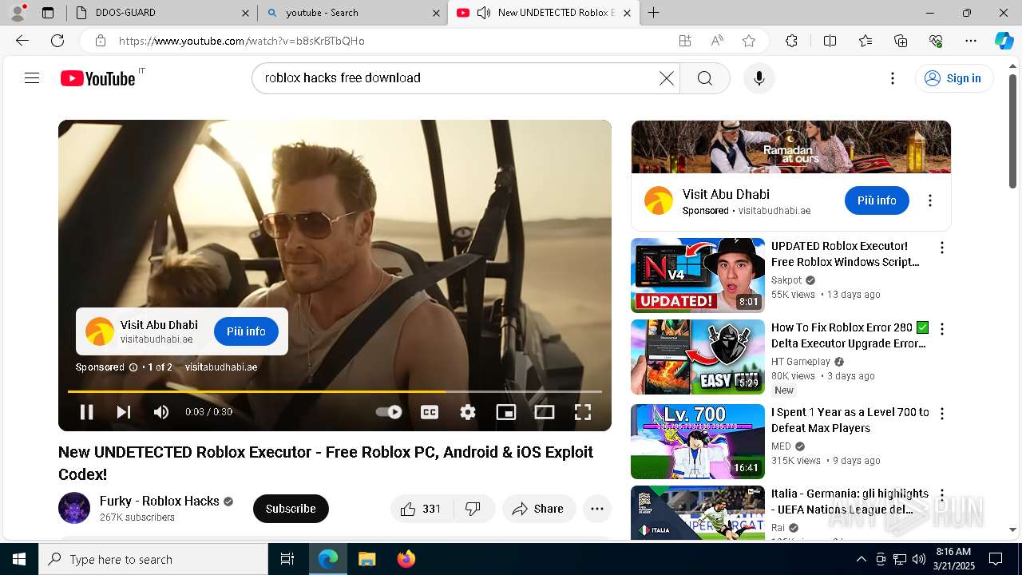1022x575 pixels.
Task: Mute the video player volume
Action: (x=161, y=412)
